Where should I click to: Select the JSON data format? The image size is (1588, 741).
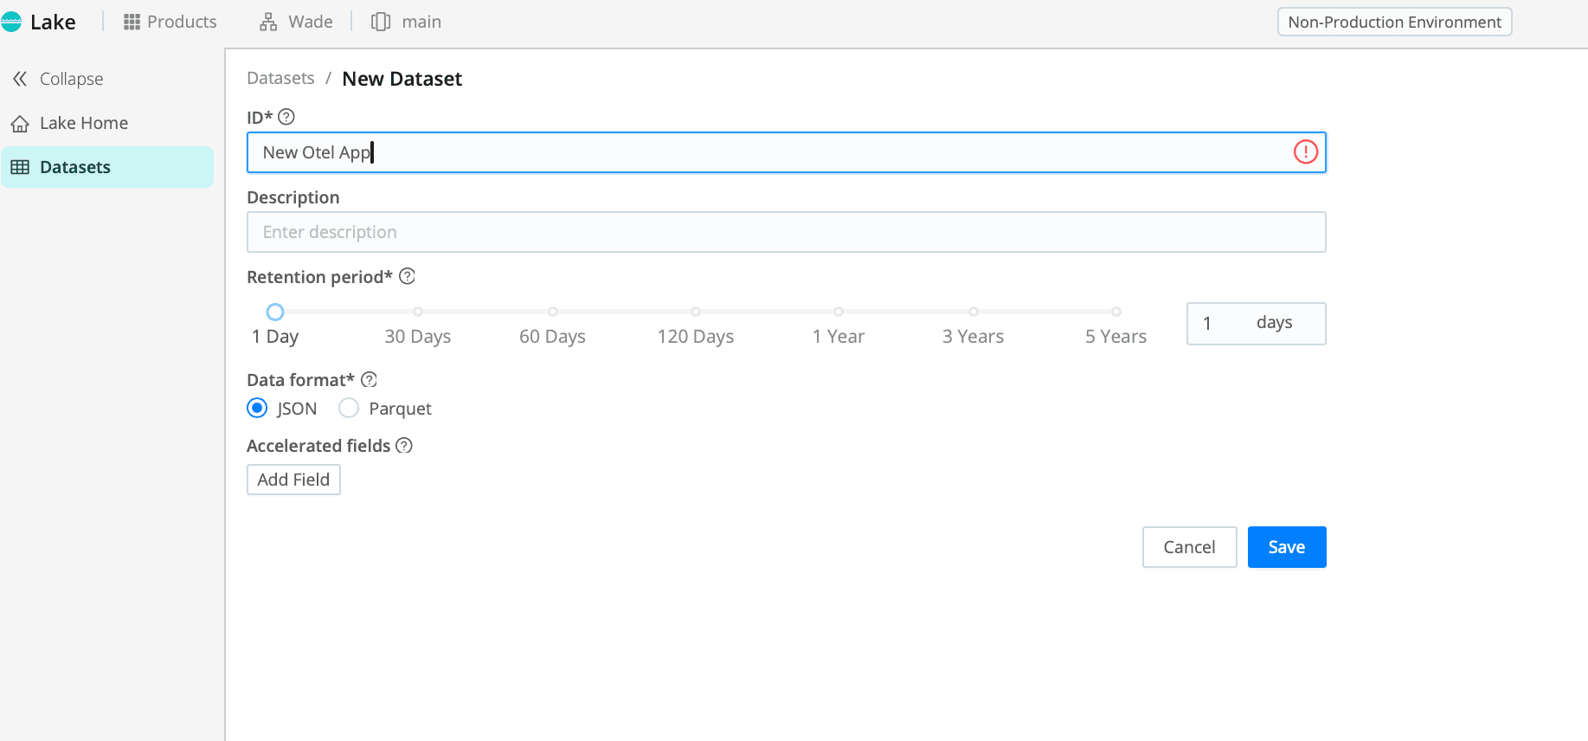click(257, 409)
